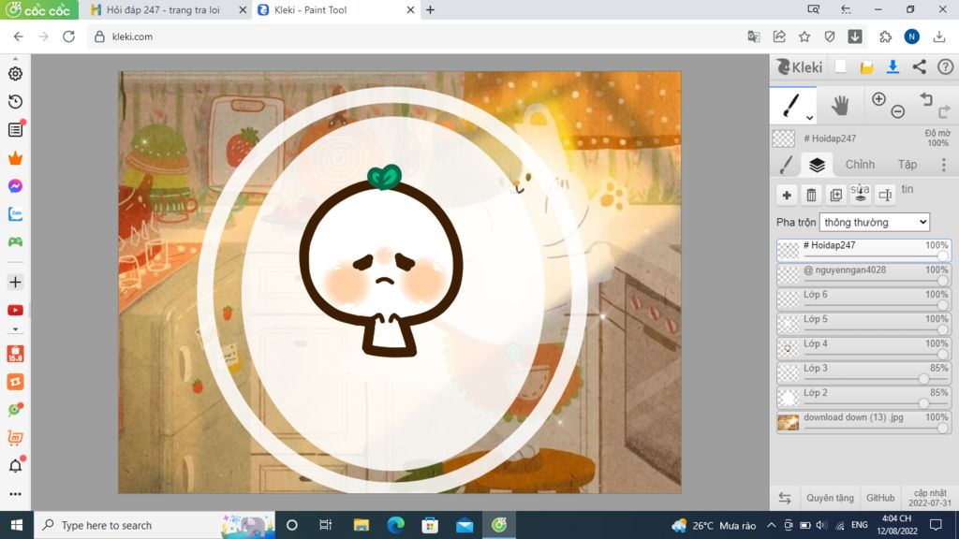Merge layer down
Viewport: 959px width, 539px height.
861,196
